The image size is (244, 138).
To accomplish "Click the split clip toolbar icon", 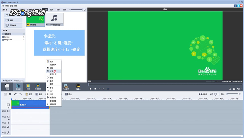I will [x=5, y=94].
